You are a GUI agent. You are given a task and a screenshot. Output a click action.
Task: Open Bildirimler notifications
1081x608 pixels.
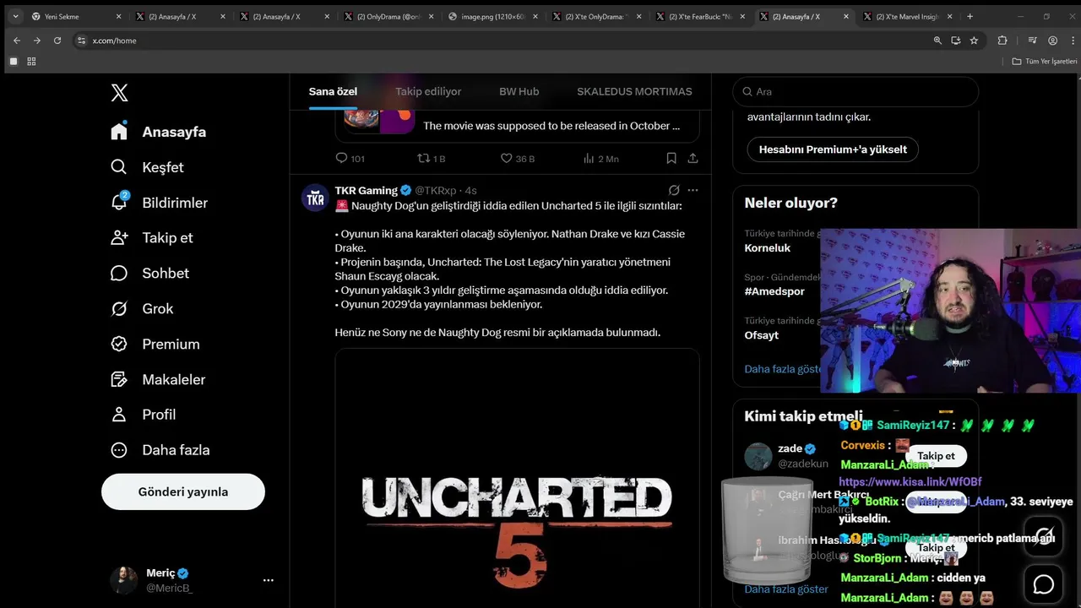tap(160, 203)
